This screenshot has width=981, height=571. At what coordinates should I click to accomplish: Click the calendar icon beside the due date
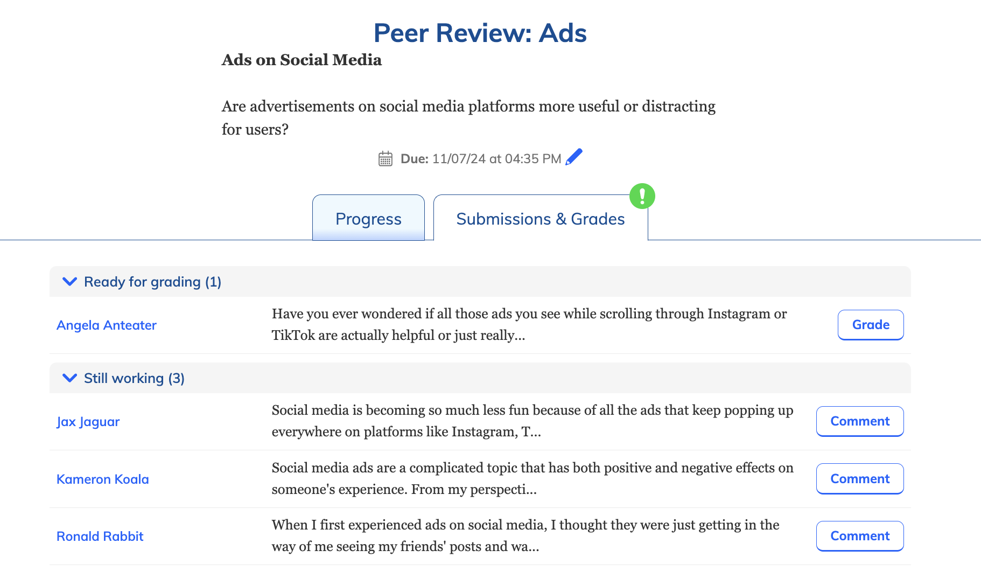tap(386, 158)
